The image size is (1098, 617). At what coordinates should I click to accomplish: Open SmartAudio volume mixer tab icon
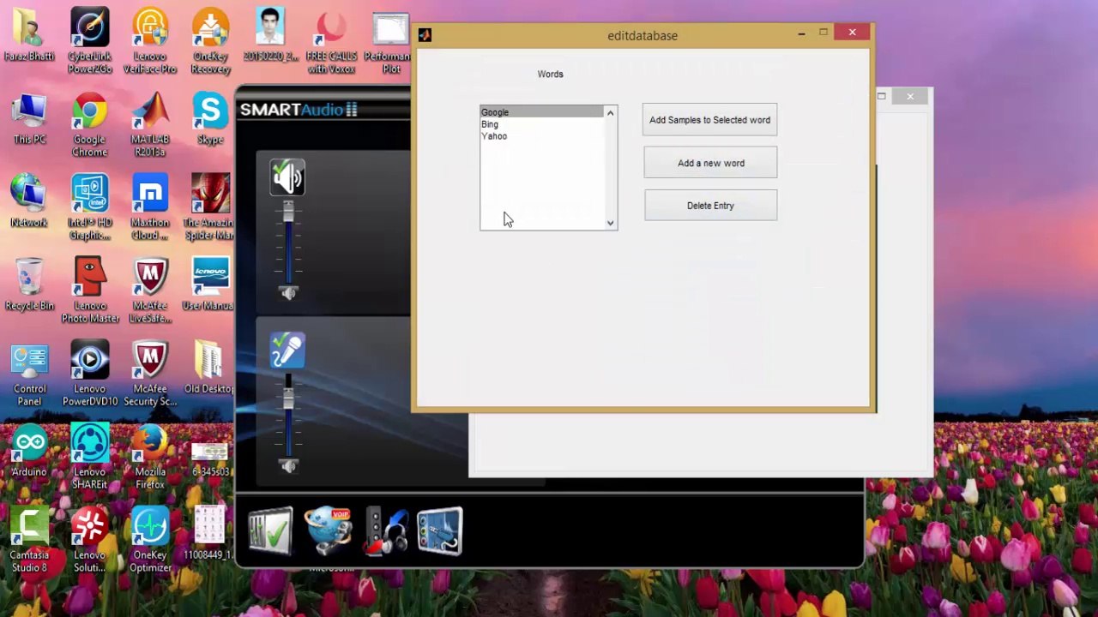click(x=270, y=531)
